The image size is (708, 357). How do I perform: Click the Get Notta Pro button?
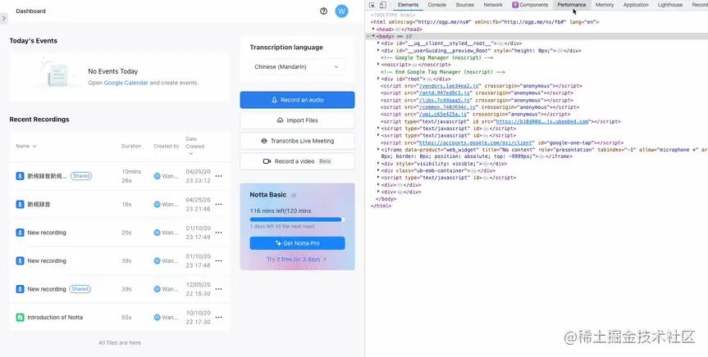coord(297,243)
